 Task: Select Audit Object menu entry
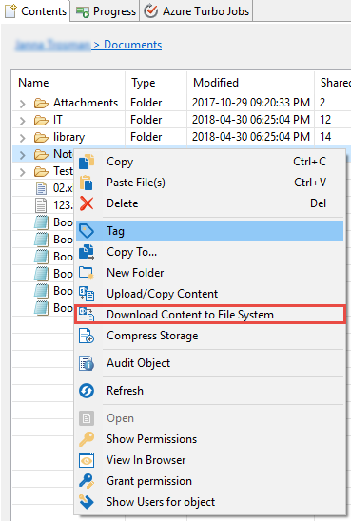coord(209,363)
